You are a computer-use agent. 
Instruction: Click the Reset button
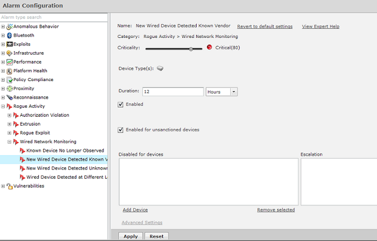(157, 236)
